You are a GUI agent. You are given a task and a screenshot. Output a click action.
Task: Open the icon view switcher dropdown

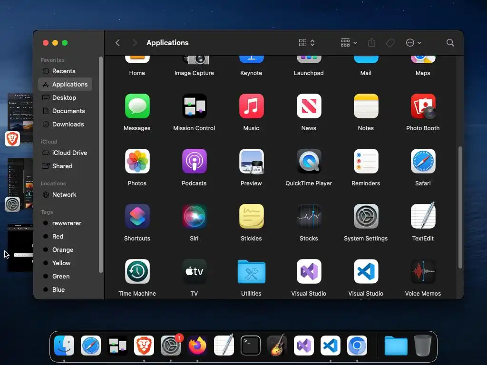[x=307, y=43]
